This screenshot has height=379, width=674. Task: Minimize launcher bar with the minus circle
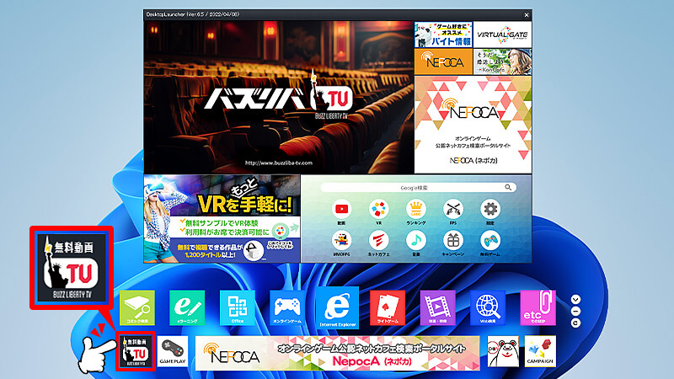point(575,311)
